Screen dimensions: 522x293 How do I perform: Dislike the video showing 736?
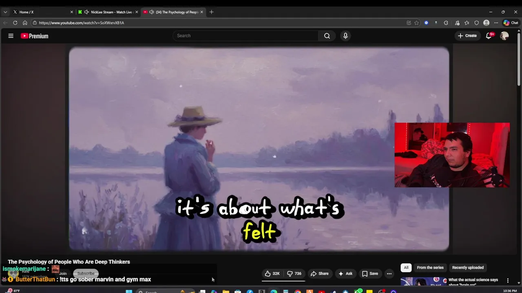tap(294, 273)
